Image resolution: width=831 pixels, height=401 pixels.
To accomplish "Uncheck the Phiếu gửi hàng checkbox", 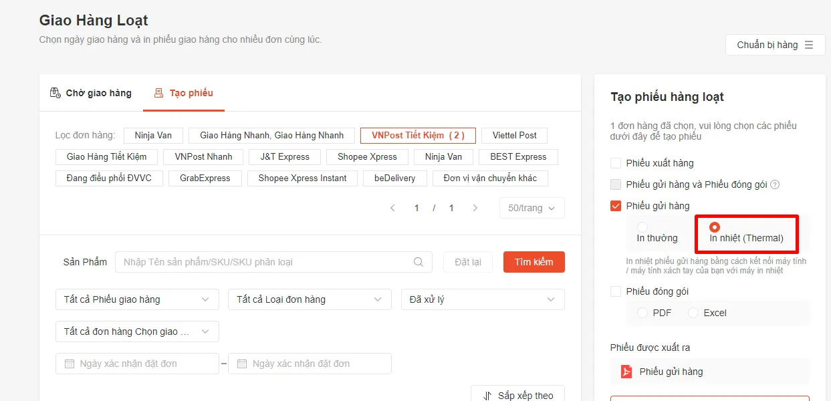I will pyautogui.click(x=616, y=206).
